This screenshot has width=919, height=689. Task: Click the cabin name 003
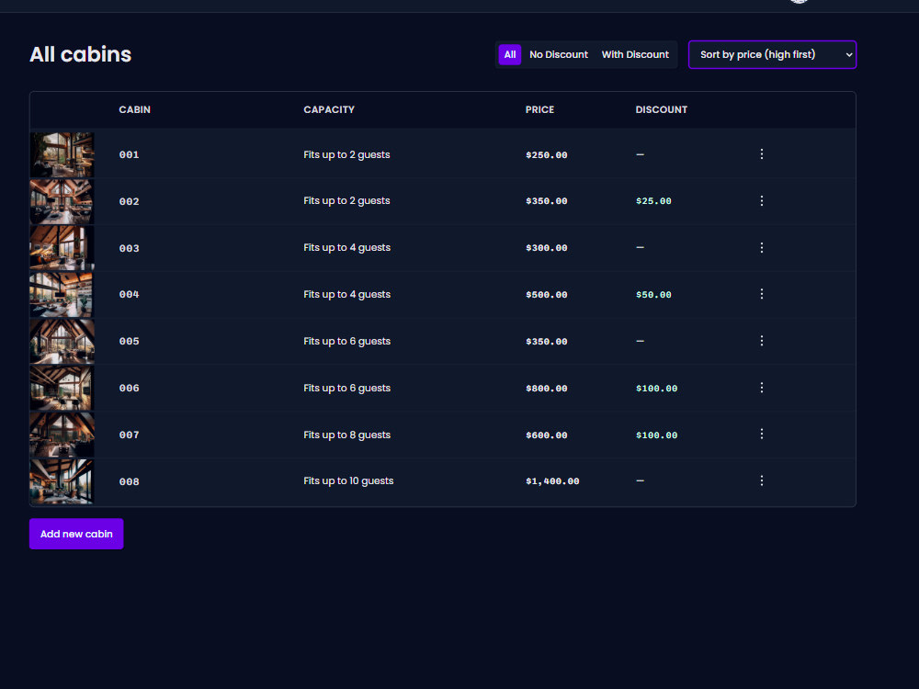tap(129, 248)
